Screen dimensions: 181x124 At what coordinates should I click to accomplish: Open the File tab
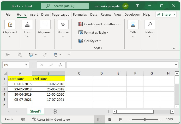[x=8, y=14]
